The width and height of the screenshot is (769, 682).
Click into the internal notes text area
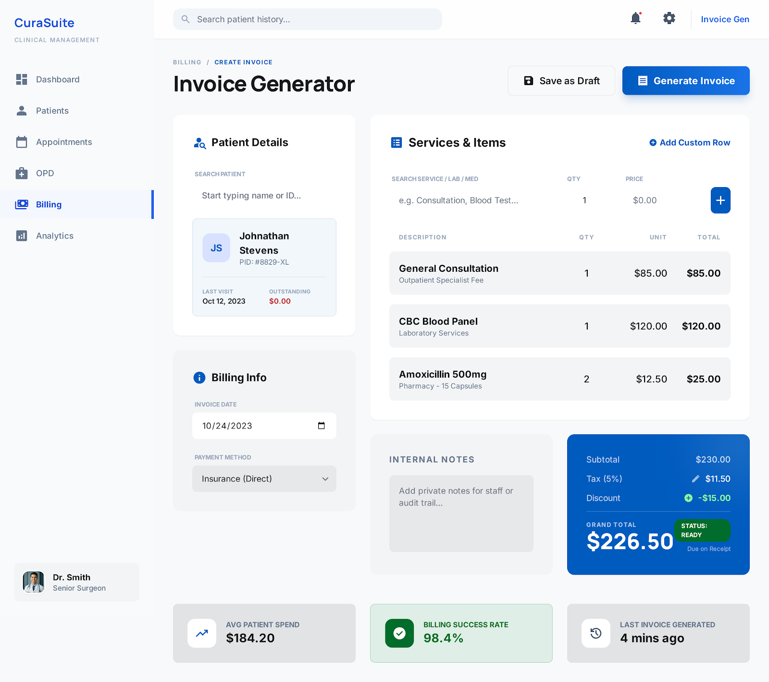point(461,513)
